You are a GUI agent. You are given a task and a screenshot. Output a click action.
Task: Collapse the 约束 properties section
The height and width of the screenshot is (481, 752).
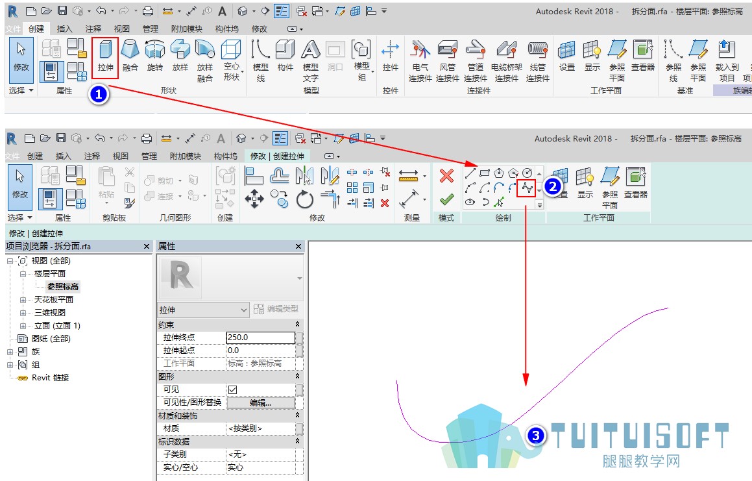pyautogui.click(x=297, y=325)
